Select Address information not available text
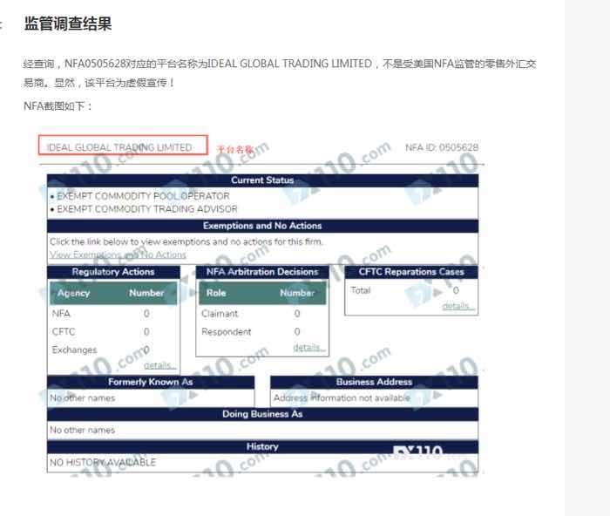The height and width of the screenshot is (516, 610). coord(342,398)
